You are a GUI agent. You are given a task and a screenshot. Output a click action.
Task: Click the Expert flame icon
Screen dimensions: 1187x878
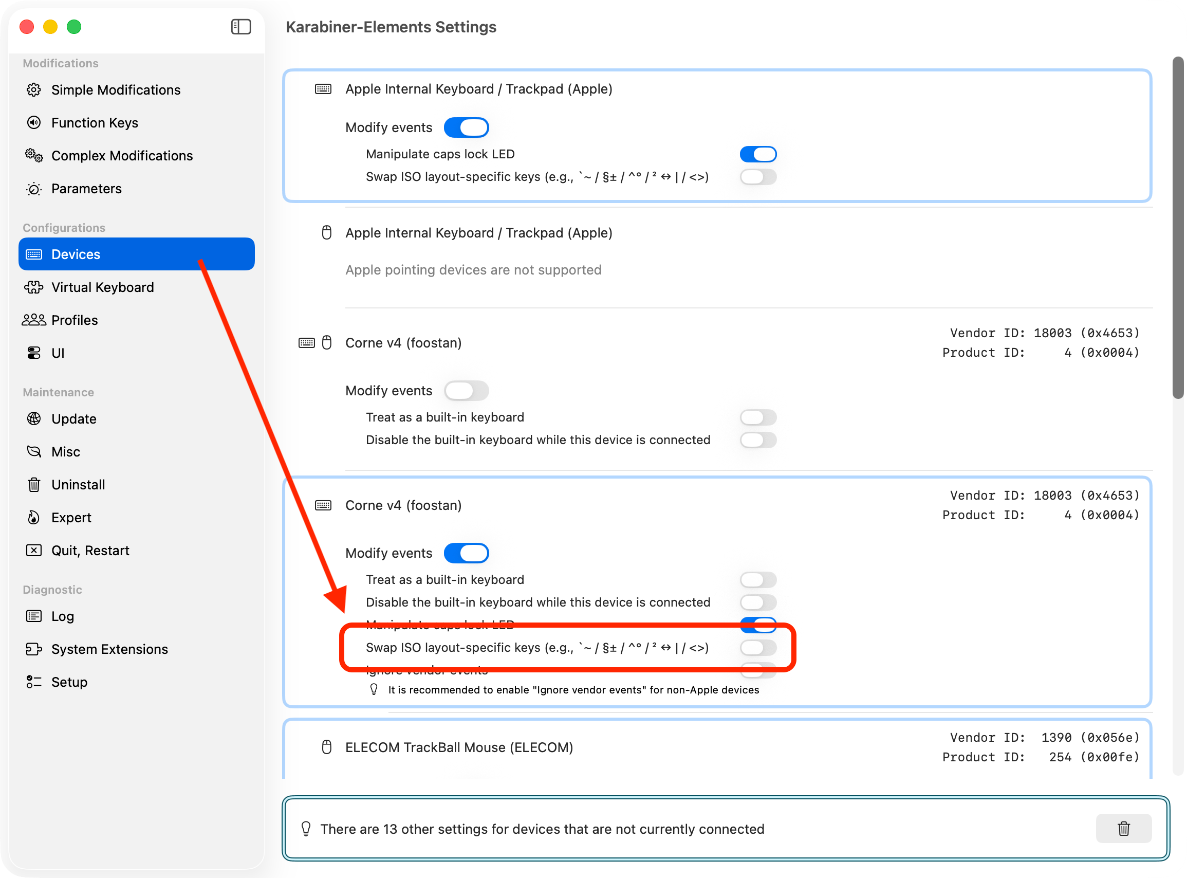(x=34, y=518)
